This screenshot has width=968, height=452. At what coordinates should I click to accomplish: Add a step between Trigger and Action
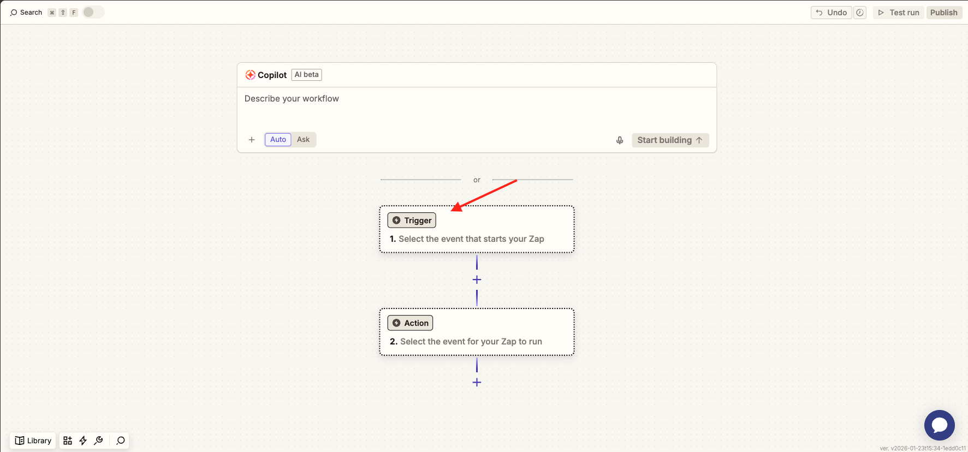[x=477, y=279]
